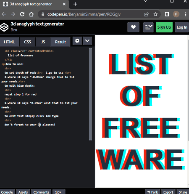Switch to the Result tab

[60, 42]
